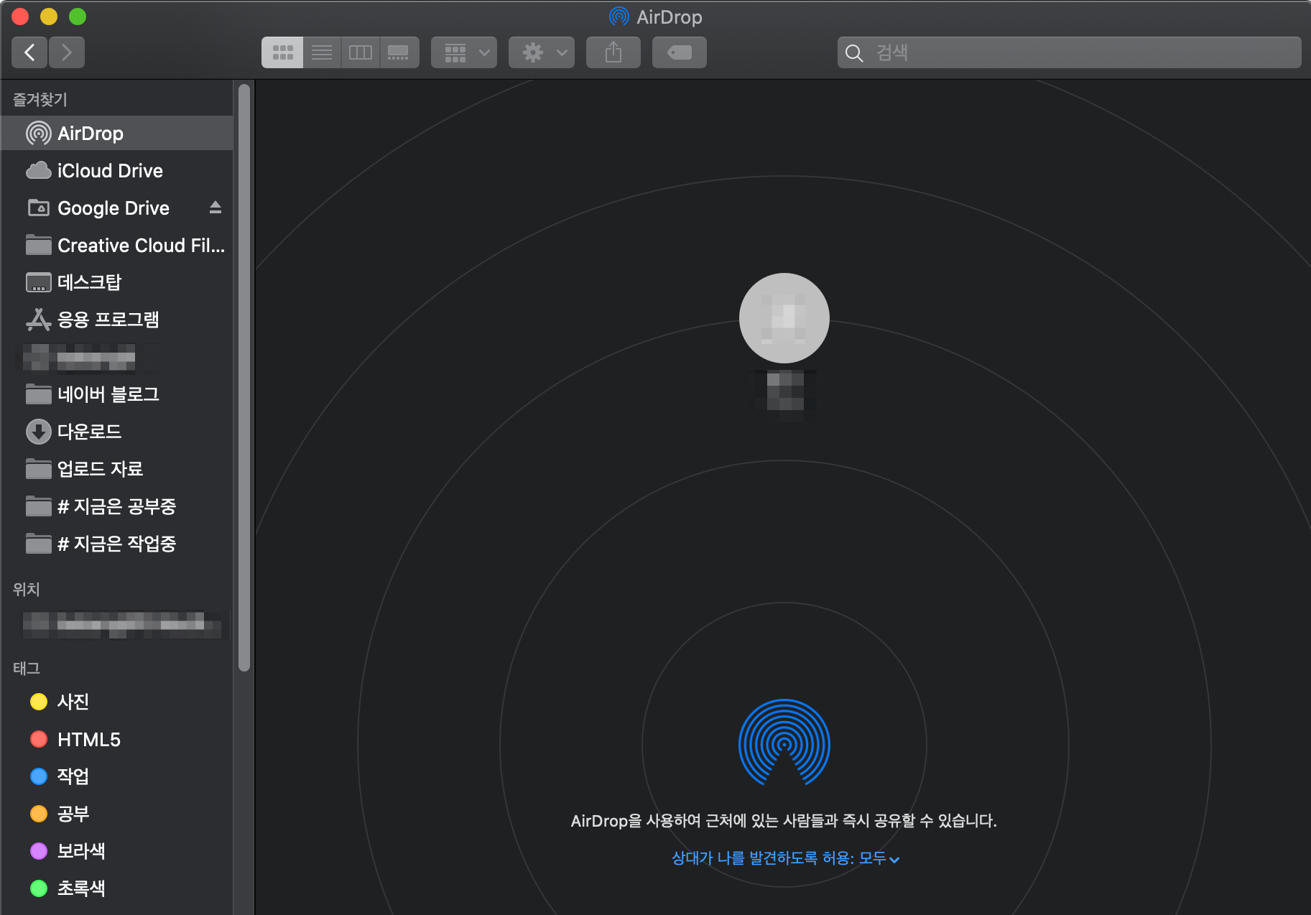Screen dimensions: 1311x915
Task: Click the green zoom window button
Action: click(78, 17)
